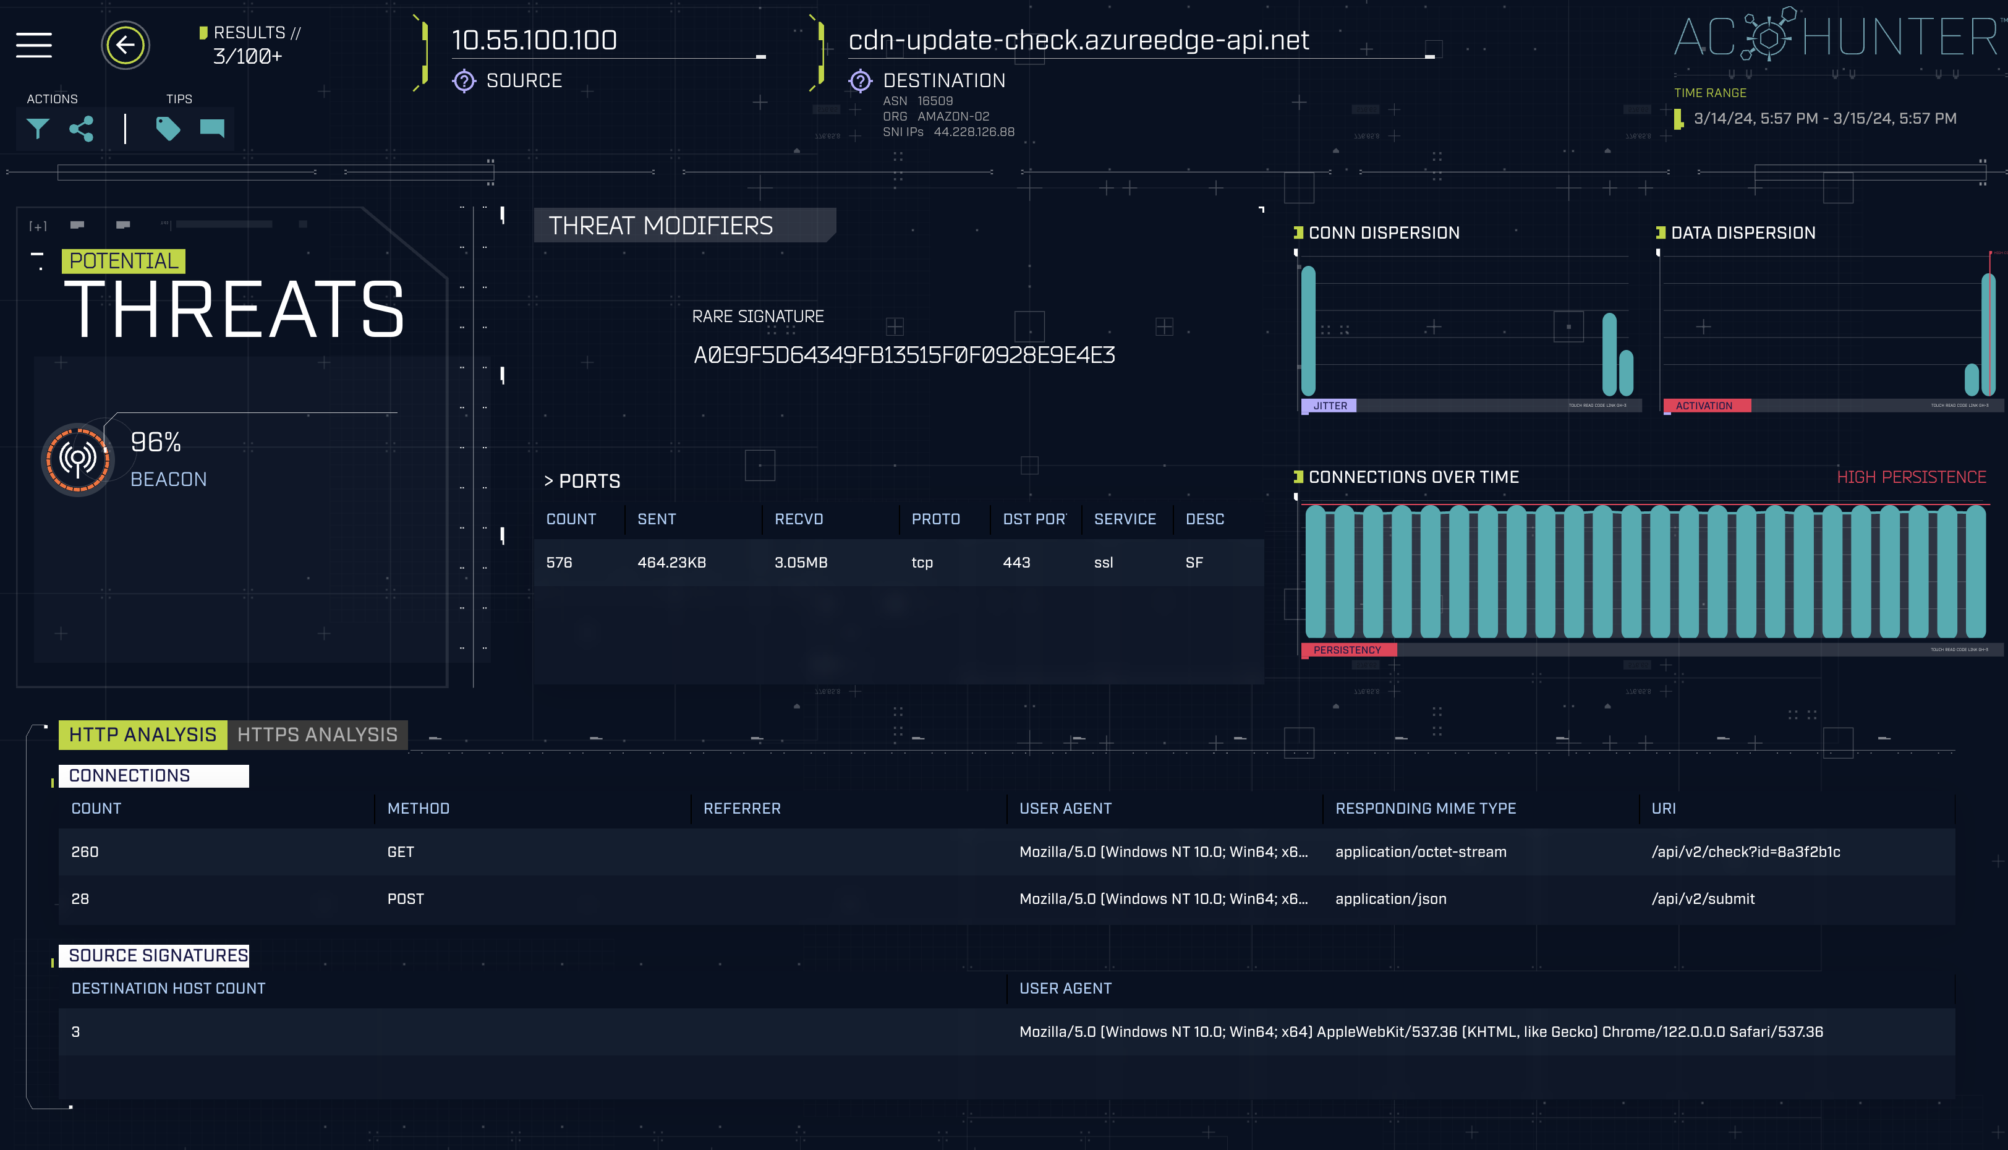Click the DESTINATION HOST COUNT column header
The height and width of the screenshot is (1150, 2008).
(x=168, y=988)
